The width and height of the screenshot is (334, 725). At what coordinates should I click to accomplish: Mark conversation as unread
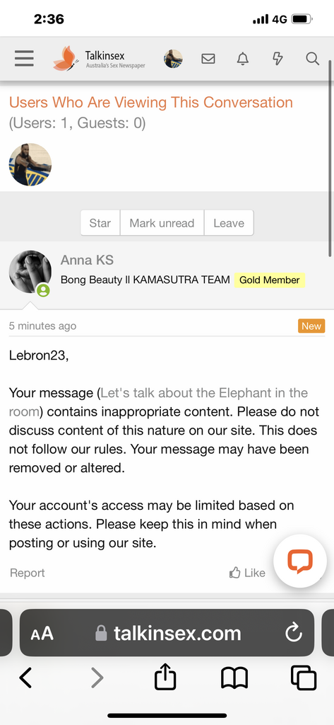coord(162,223)
